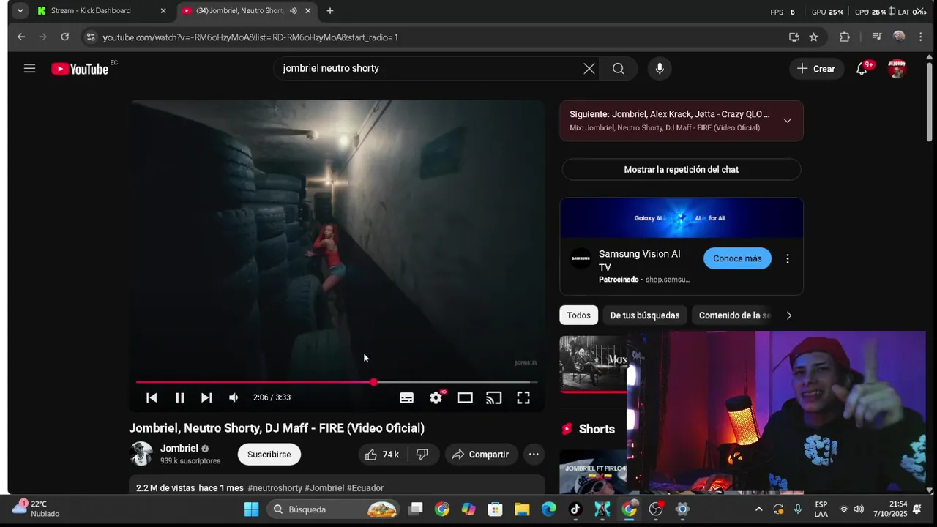Go back with the browser back arrow
Image resolution: width=937 pixels, height=527 pixels.
[21, 37]
